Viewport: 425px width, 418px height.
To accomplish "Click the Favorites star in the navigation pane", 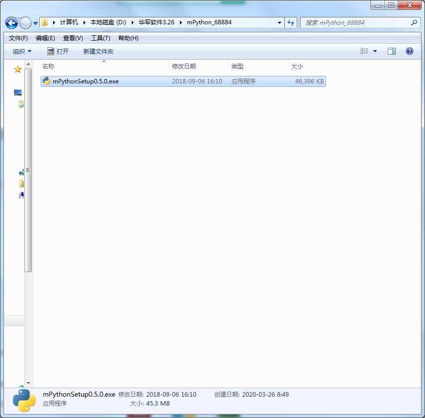I will click(17, 70).
